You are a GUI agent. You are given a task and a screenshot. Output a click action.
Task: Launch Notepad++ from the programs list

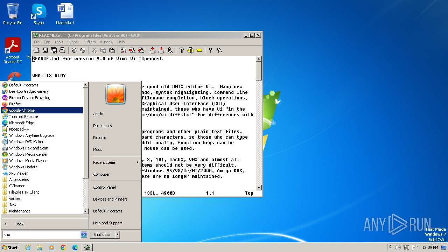pos(42,129)
